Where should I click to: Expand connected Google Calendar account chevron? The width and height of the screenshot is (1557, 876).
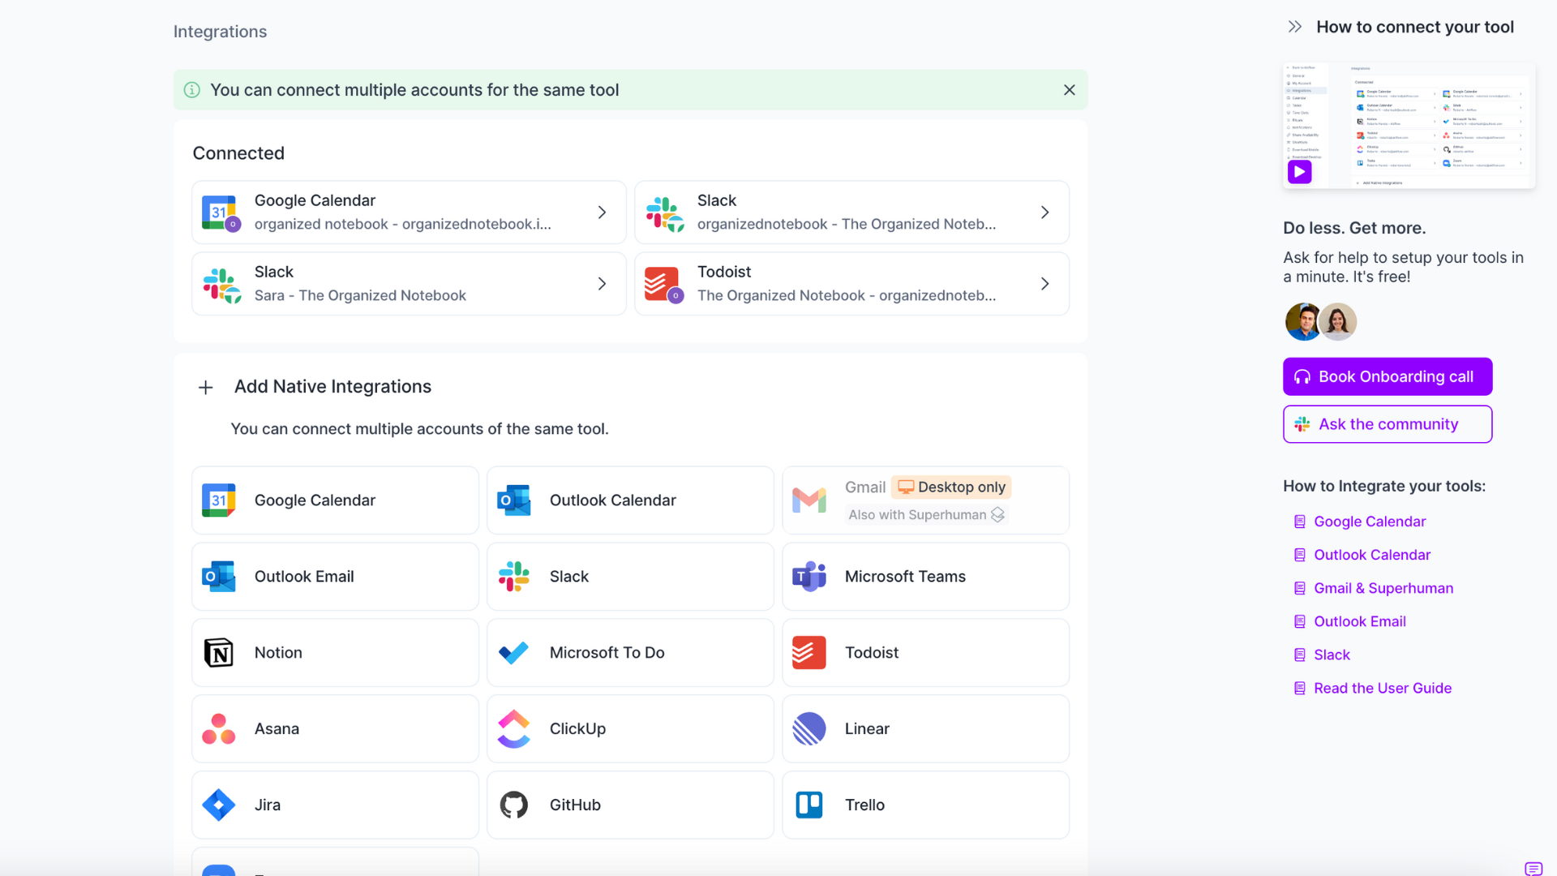point(602,213)
